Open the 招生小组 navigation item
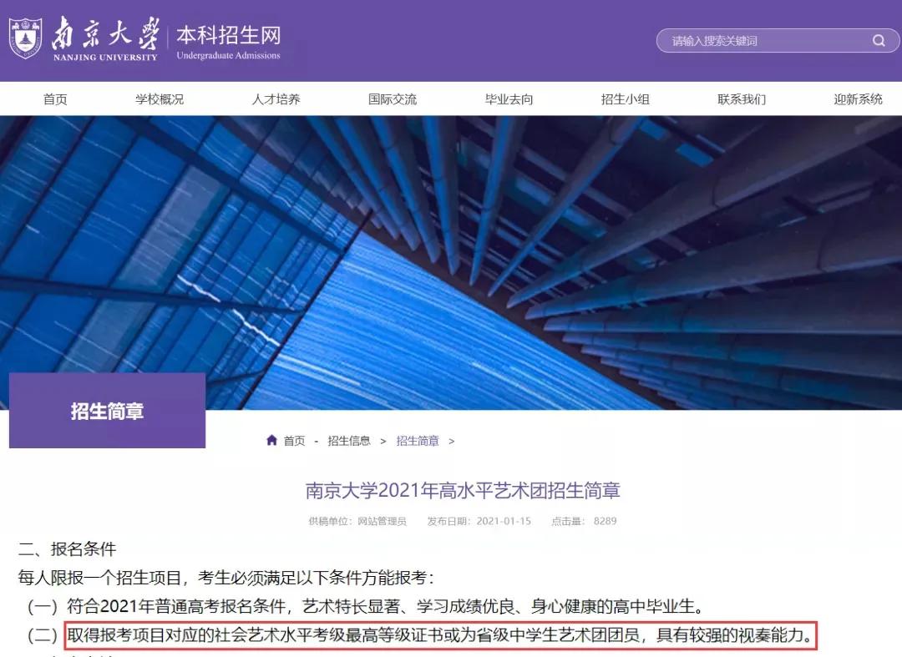The width and height of the screenshot is (902, 657). click(625, 99)
